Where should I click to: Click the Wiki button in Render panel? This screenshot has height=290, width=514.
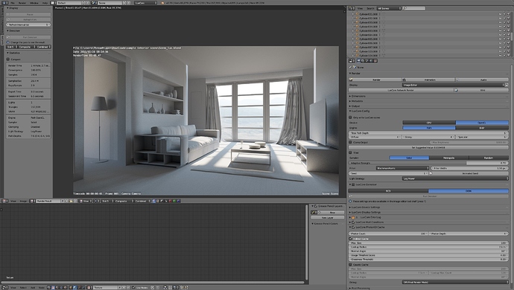482,90
